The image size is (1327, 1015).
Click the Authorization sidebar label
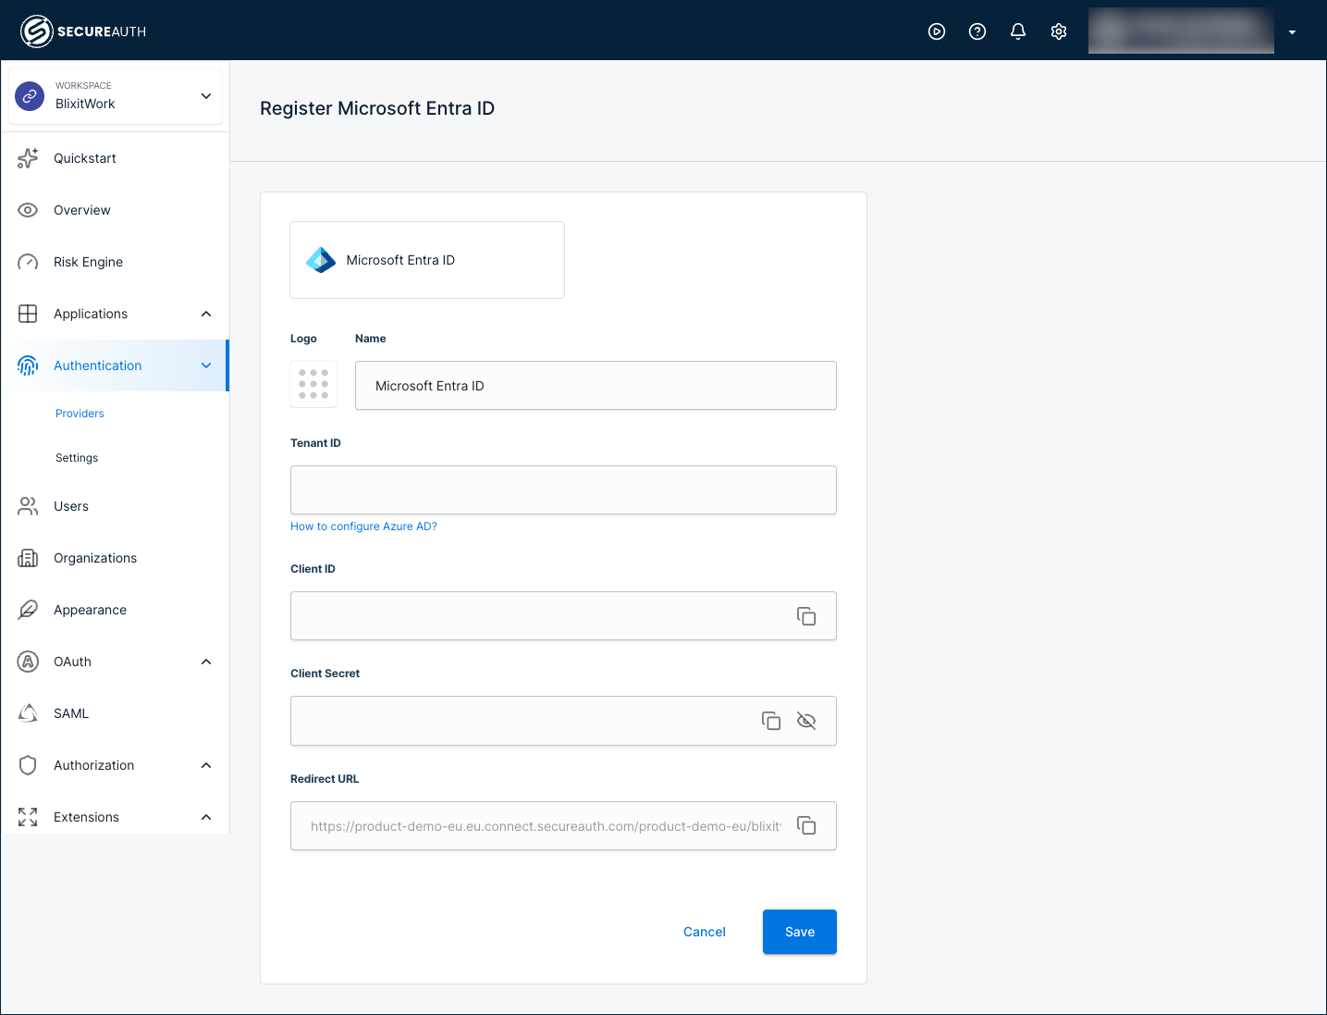[94, 765]
